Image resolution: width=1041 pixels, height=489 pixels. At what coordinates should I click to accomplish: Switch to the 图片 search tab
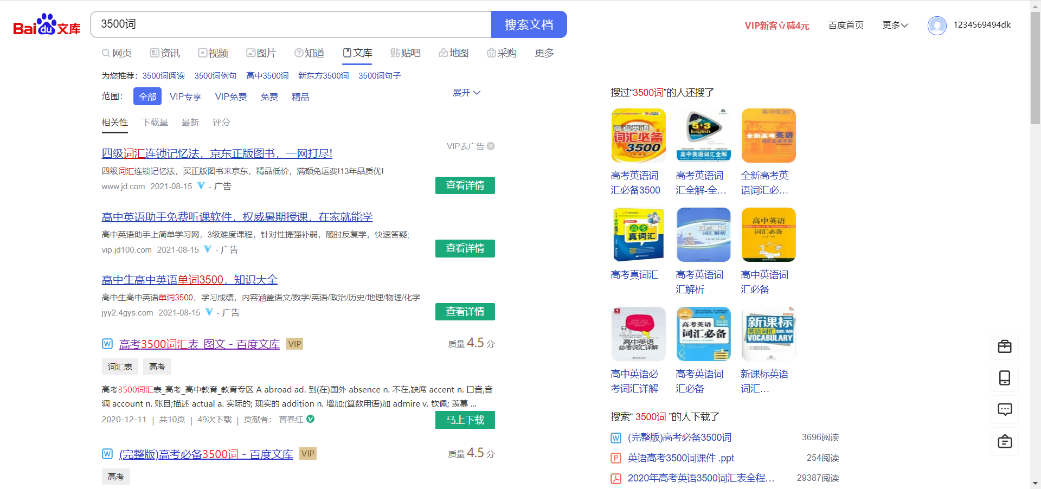pos(261,53)
